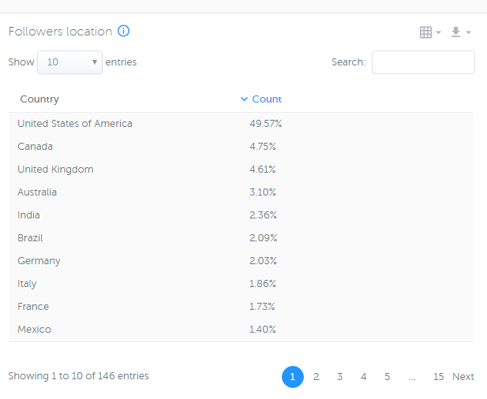Go to page 2 of results

pos(317,377)
